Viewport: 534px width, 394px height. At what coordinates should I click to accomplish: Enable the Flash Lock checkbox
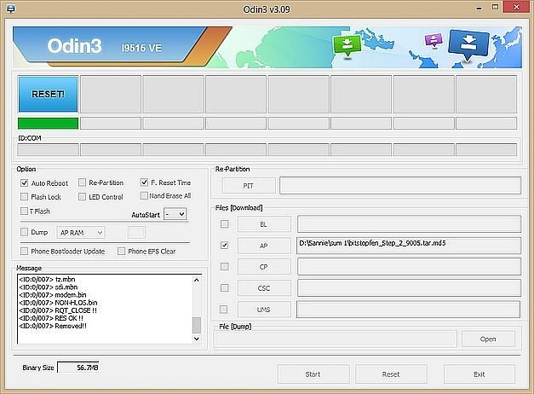pyautogui.click(x=24, y=196)
